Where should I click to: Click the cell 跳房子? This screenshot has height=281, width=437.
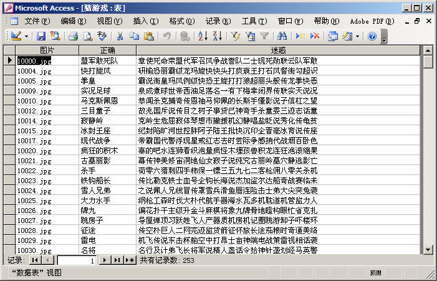click(x=108, y=221)
